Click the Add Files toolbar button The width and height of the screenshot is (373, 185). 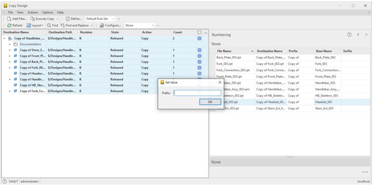[17, 19]
